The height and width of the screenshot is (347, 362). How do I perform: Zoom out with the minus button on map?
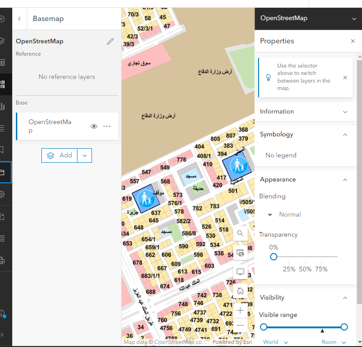pyautogui.click(x=240, y=325)
